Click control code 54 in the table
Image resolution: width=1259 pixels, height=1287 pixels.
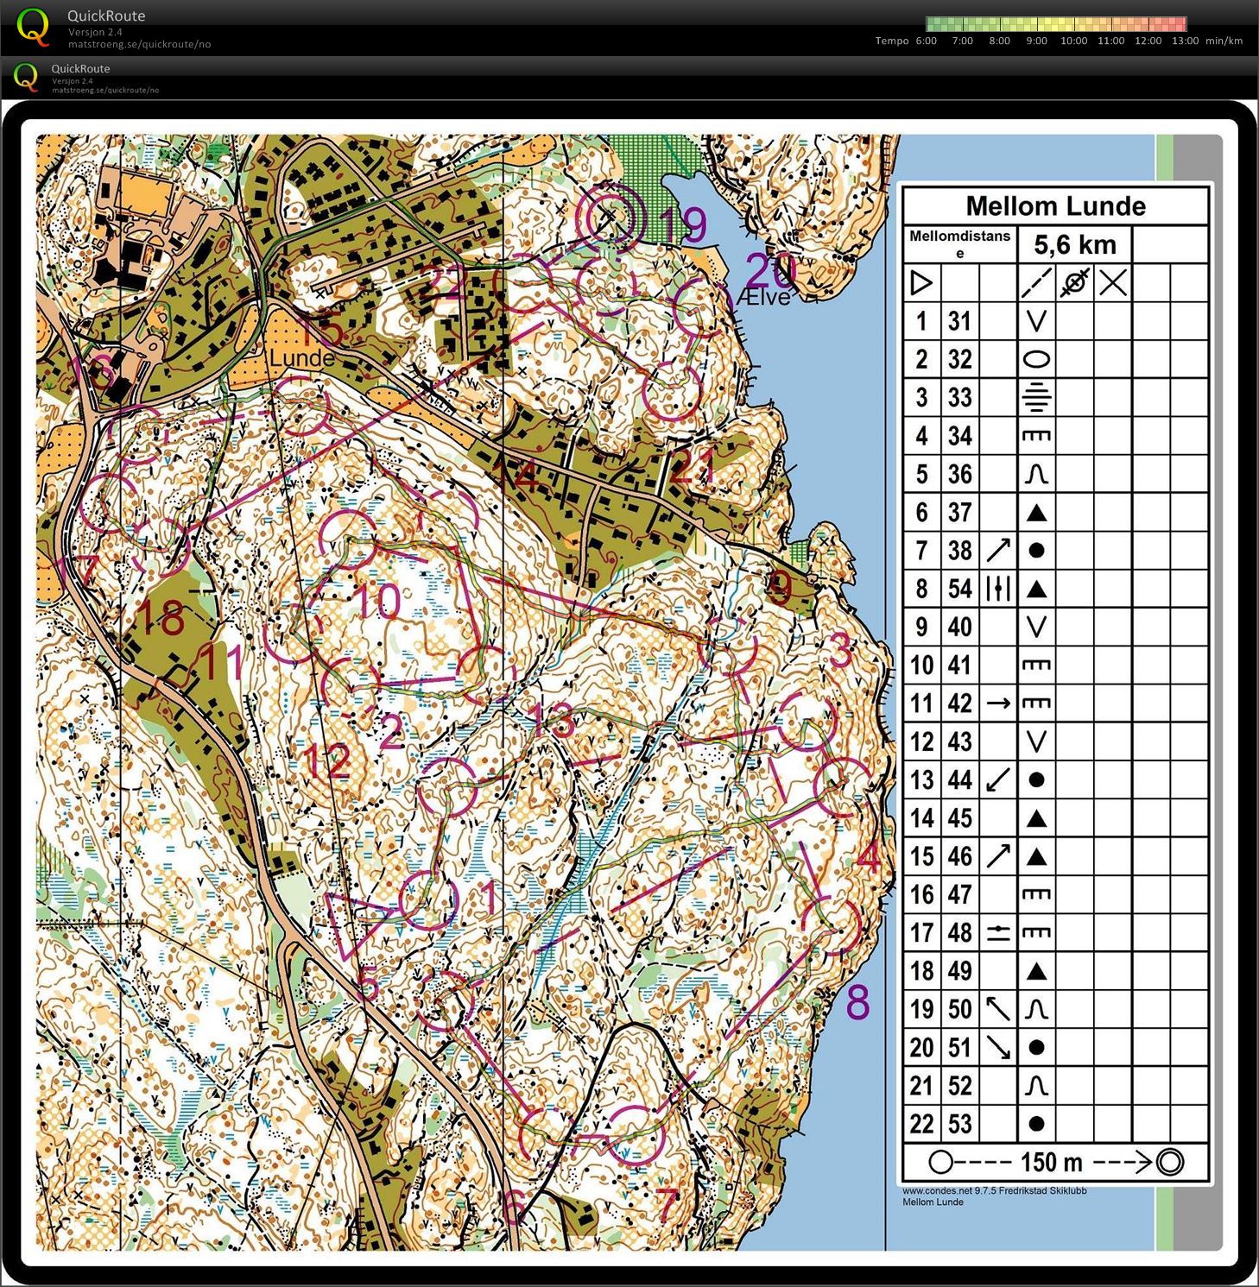[x=959, y=589]
